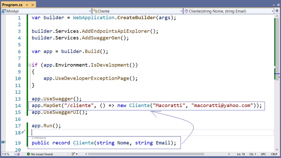Switch to the Program.cs tab
281x158 pixels.
pyautogui.click(x=12, y=5)
